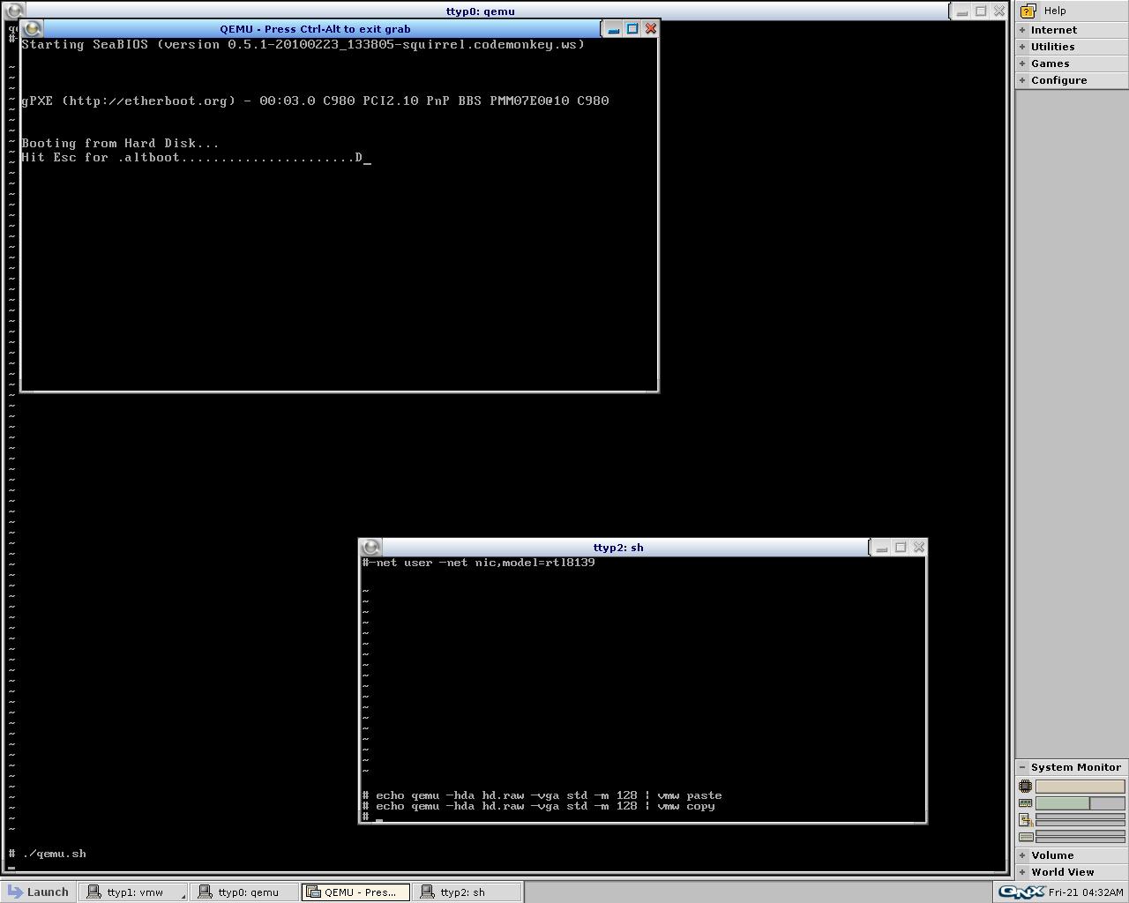
Task: Click the "-net user -net nic" line in ttyp2
Action: [x=479, y=563]
